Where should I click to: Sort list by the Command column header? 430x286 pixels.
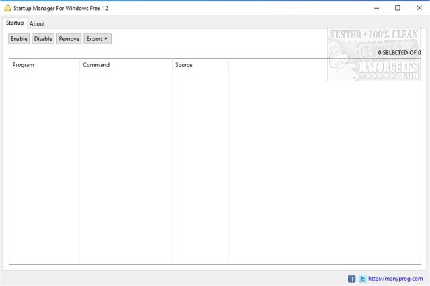coord(126,65)
